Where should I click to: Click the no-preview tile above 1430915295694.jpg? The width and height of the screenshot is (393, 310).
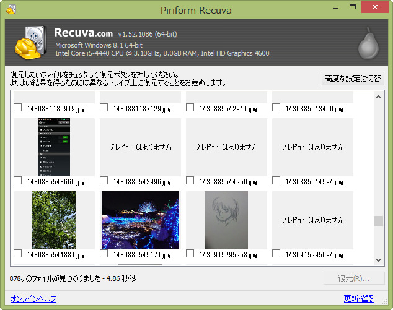(x=312, y=220)
